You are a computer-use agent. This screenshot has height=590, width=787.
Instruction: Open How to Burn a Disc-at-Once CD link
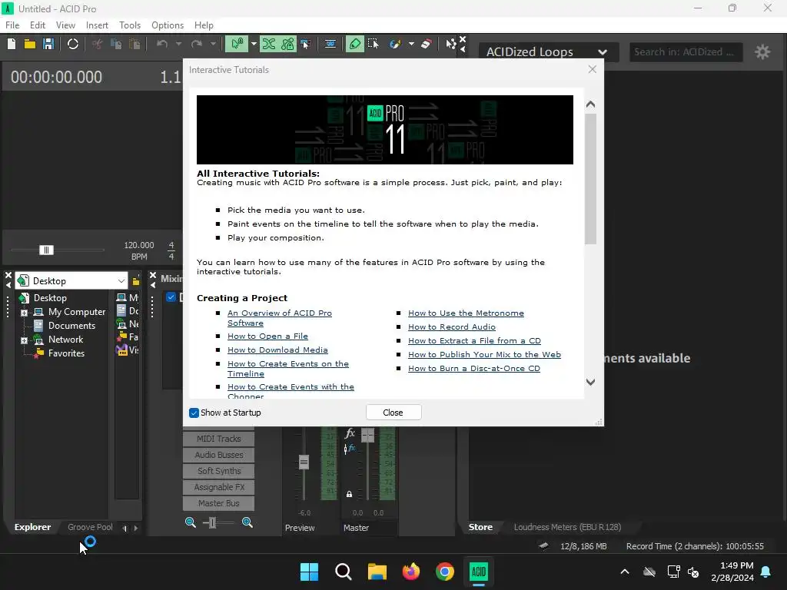(x=473, y=368)
